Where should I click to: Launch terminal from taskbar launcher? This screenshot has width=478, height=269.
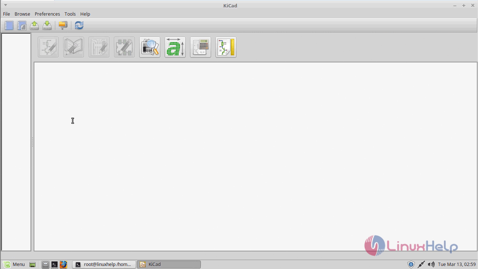(55, 265)
